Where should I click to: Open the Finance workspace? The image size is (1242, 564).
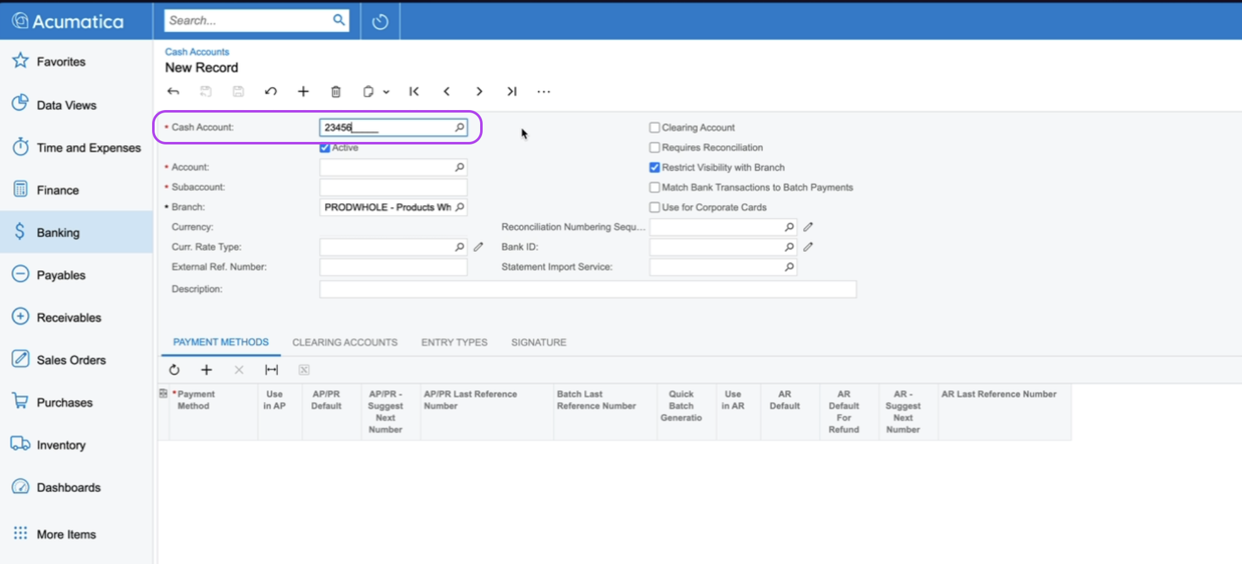76,190
